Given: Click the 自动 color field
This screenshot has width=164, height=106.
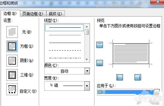Looking at the screenshot, I should point(65,71).
